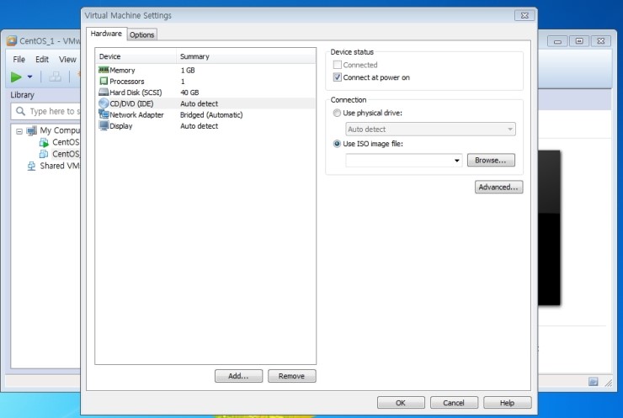Click the Library search box

click(x=45, y=111)
